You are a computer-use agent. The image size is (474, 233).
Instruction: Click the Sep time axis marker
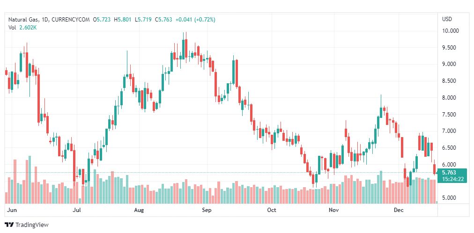(207, 211)
